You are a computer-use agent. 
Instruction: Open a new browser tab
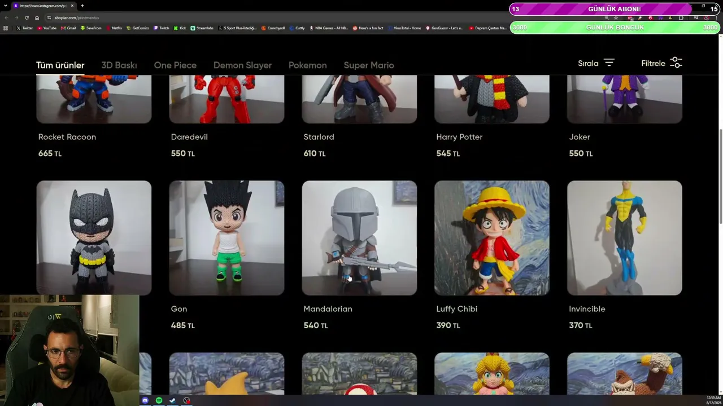pyautogui.click(x=82, y=6)
